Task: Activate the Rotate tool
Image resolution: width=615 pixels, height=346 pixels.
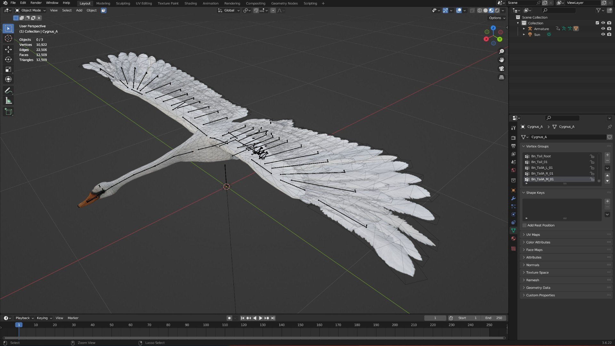Action: [8, 59]
